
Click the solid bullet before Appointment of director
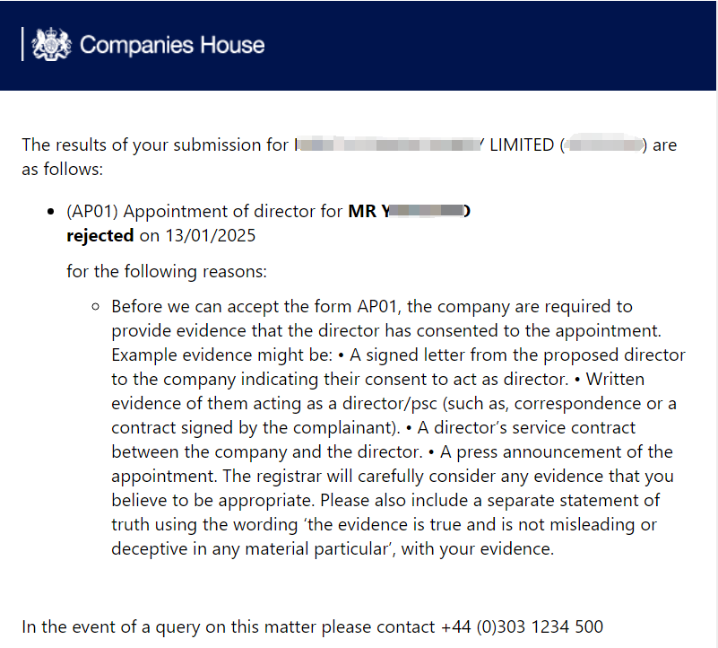pos(51,212)
